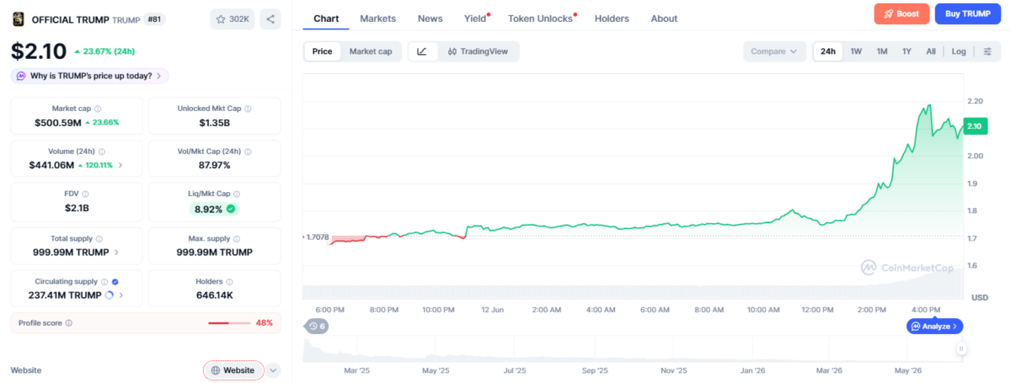Click the $1.35B unlocked market cap value
This screenshot has height=383, width=1011.
[x=215, y=122]
